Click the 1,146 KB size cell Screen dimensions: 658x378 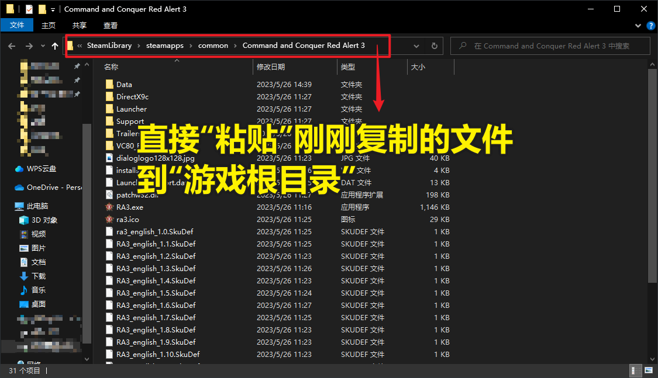point(435,207)
